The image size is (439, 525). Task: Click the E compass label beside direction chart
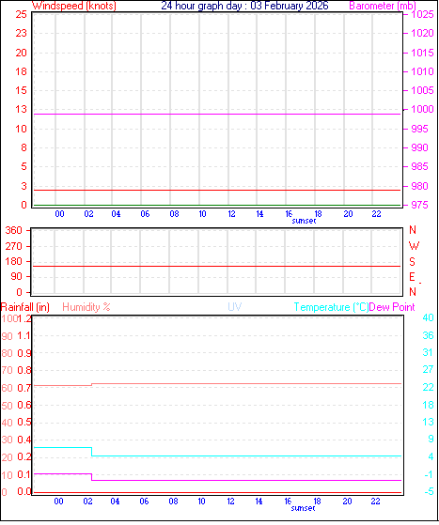(412, 277)
